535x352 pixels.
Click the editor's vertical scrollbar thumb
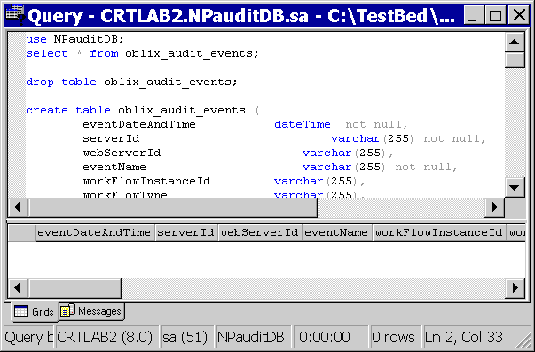click(515, 60)
